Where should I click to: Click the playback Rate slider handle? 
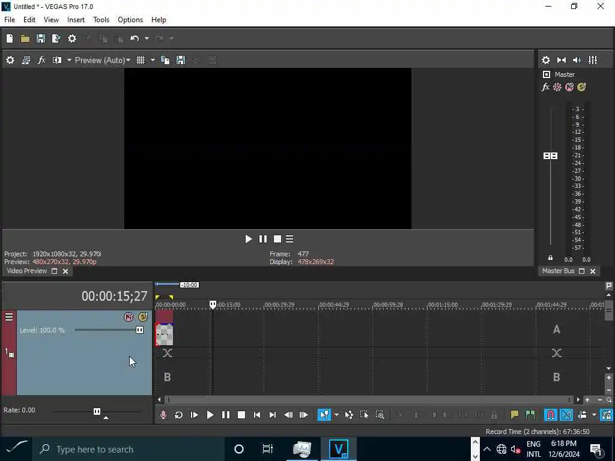click(97, 411)
